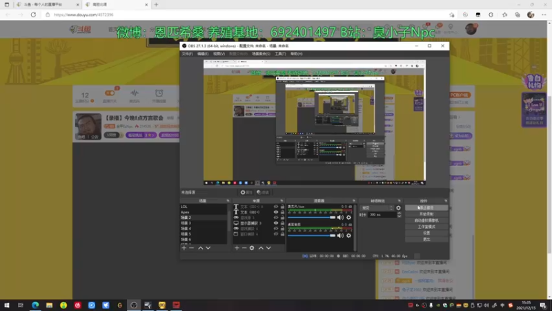Open the Tools menu in OBS
This screenshot has height=311, width=552.
280,54
